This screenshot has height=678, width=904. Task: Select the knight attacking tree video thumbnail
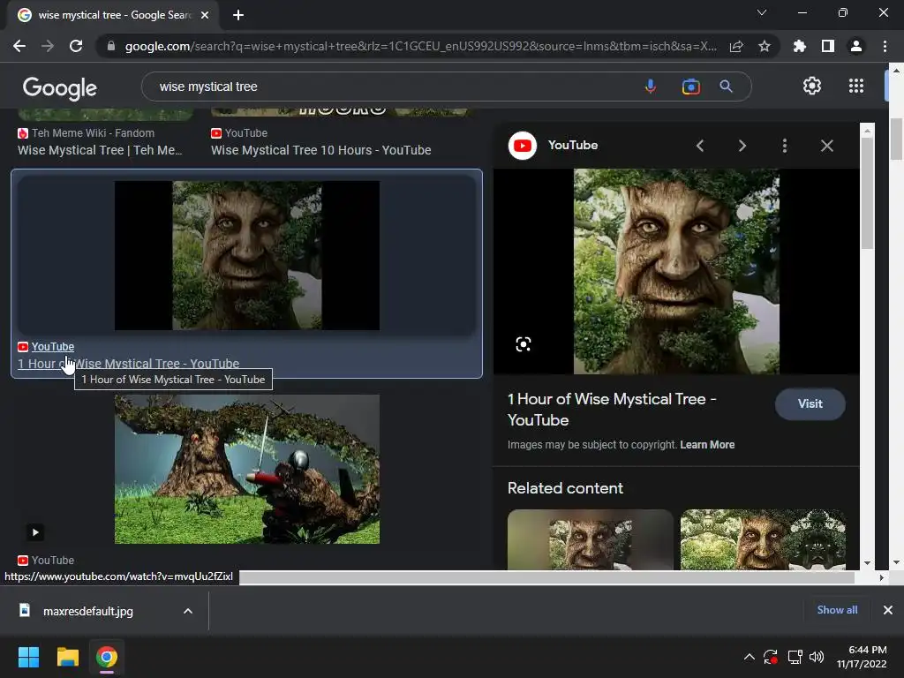[247, 470]
